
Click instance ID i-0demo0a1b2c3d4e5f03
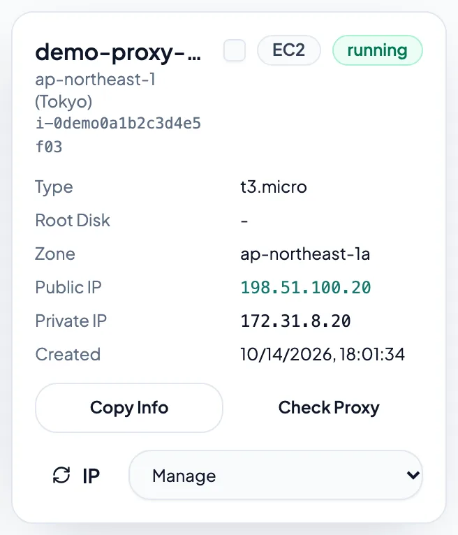pyautogui.click(x=118, y=135)
